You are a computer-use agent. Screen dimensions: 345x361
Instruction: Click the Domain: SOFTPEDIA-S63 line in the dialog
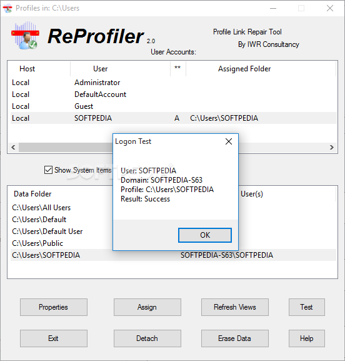(x=161, y=180)
